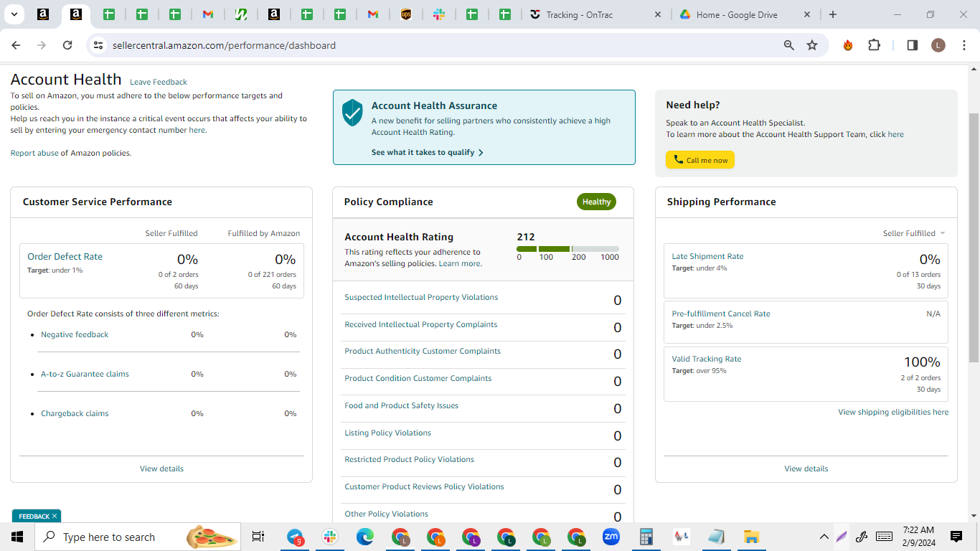Viewport: 980px width, 551px height.
Task: Reload the Seller Central page
Action: 67,45
